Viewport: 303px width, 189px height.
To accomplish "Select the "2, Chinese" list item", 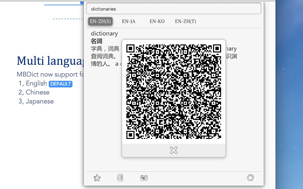I will point(34,93).
